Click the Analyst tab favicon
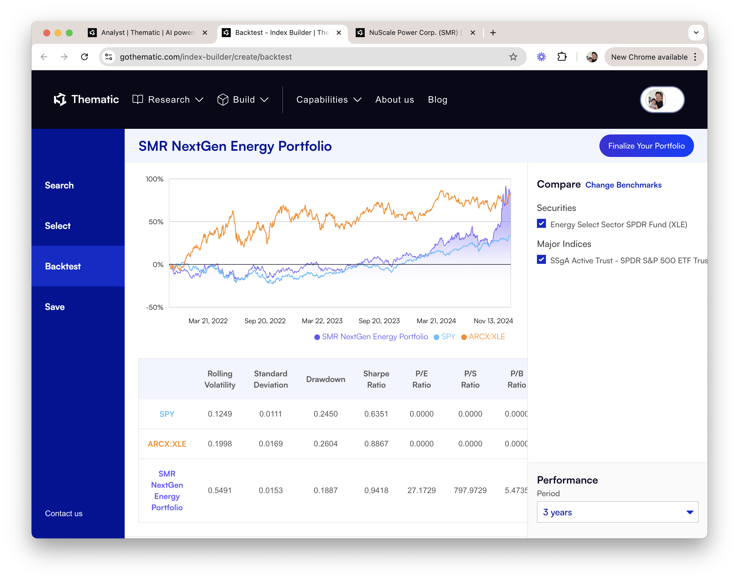This screenshot has width=739, height=580. 92,33
